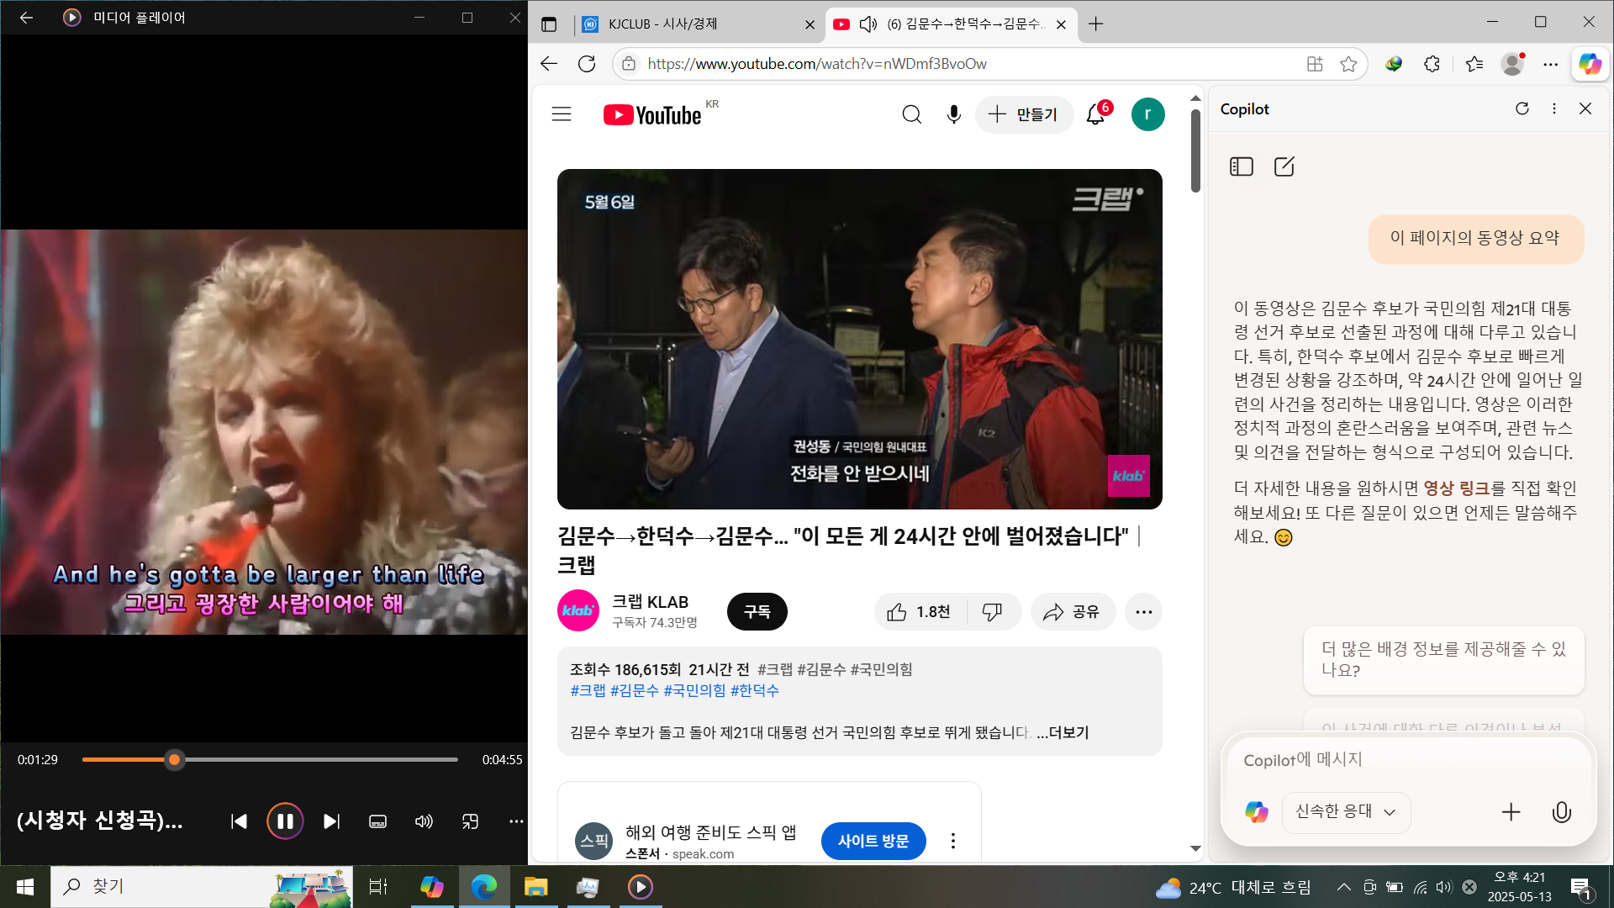Pause the media player playback
Screen dimensions: 1614x908
(x=285, y=821)
